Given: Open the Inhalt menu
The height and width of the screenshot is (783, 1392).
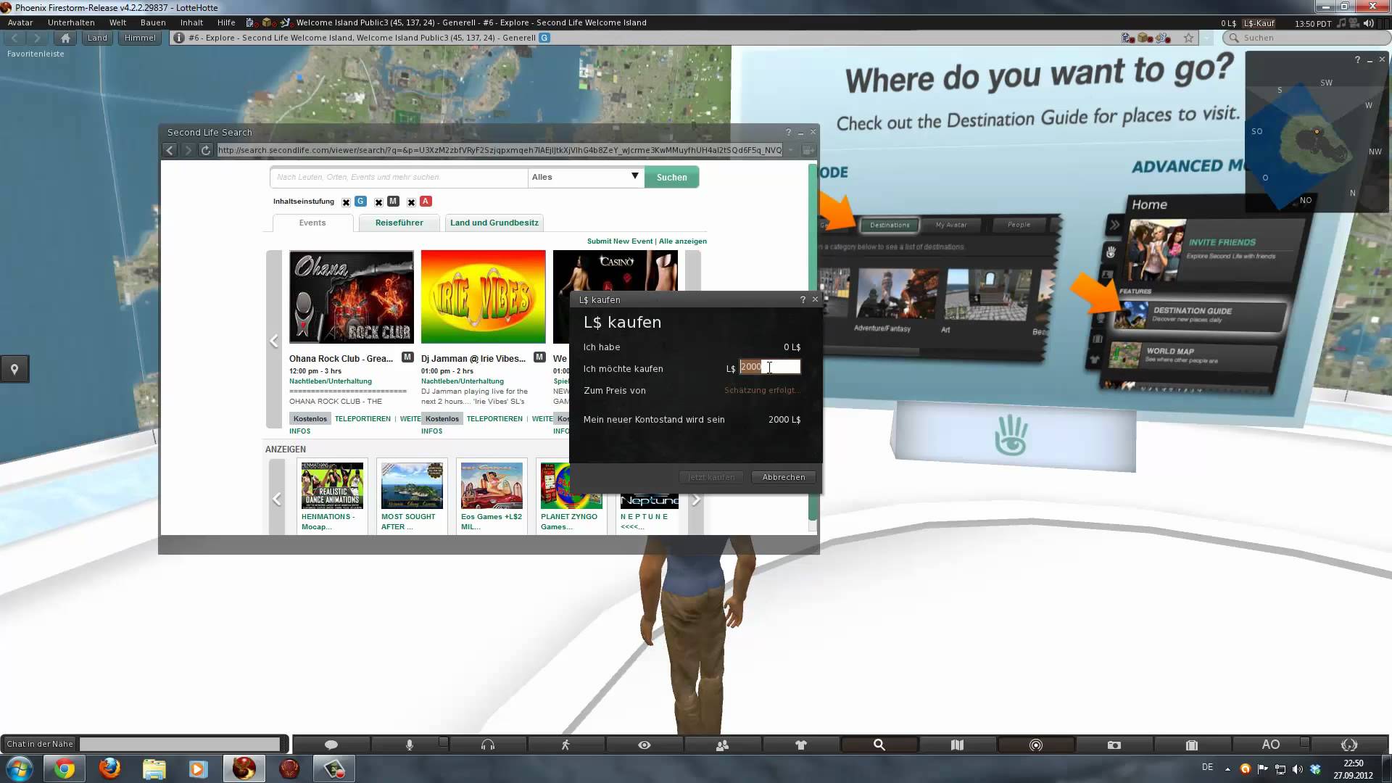Looking at the screenshot, I should point(191,22).
